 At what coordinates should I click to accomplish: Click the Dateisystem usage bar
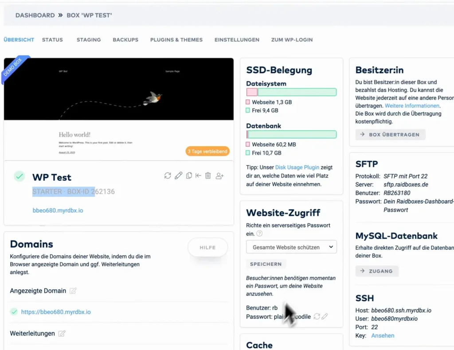[291, 92]
